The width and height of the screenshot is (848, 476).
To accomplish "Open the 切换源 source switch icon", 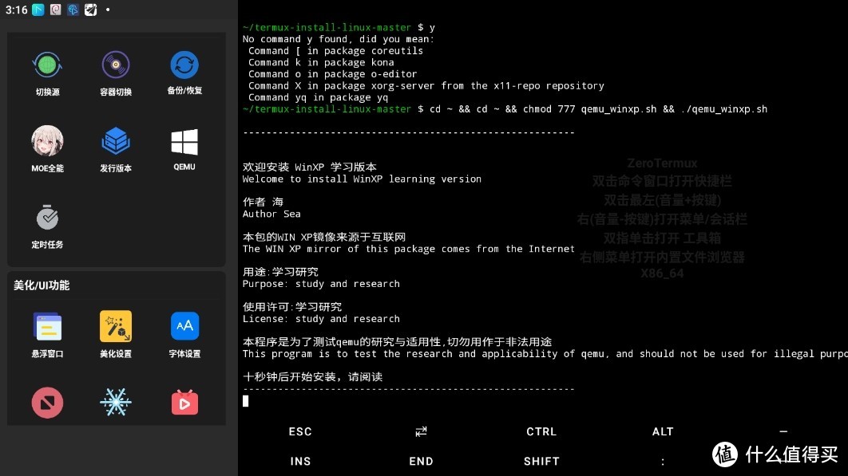I will 47,65.
